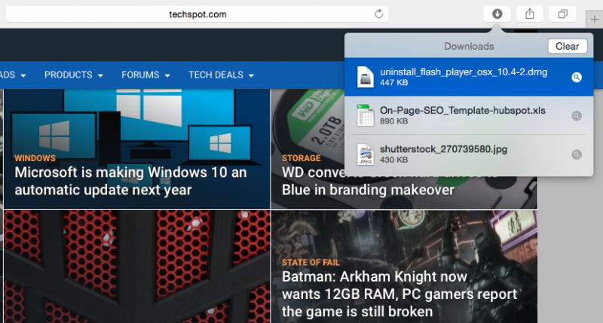Clear the downloads list
The width and height of the screenshot is (603, 323).
click(568, 46)
